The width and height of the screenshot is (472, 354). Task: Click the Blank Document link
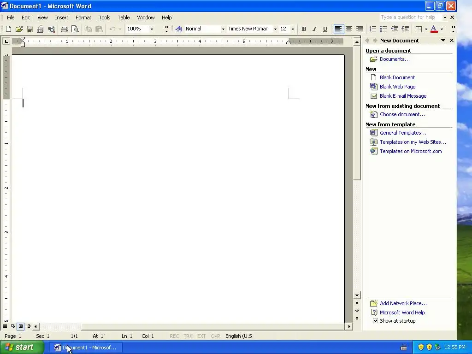pos(397,77)
